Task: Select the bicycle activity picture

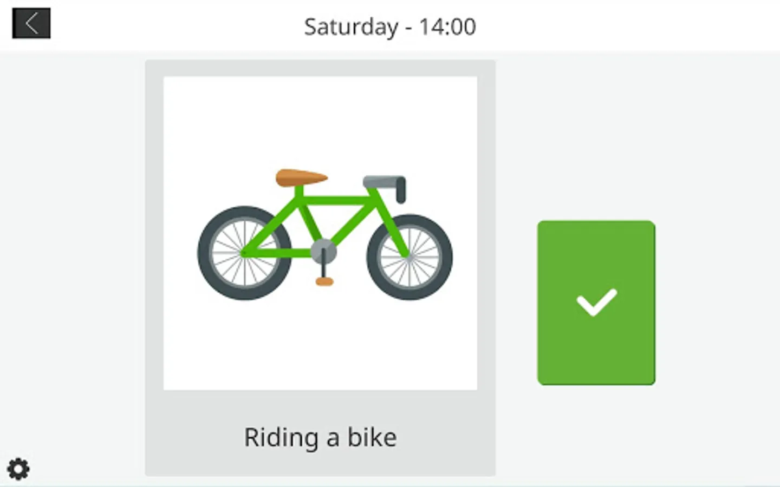Action: (320, 233)
